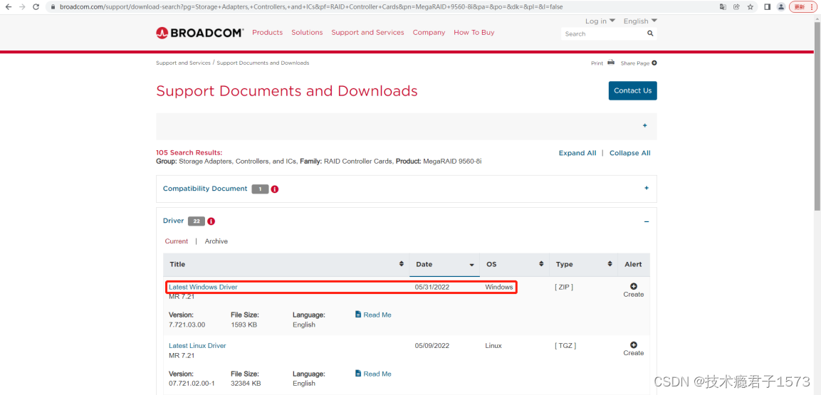Click the share page icon in address bar

point(737,7)
